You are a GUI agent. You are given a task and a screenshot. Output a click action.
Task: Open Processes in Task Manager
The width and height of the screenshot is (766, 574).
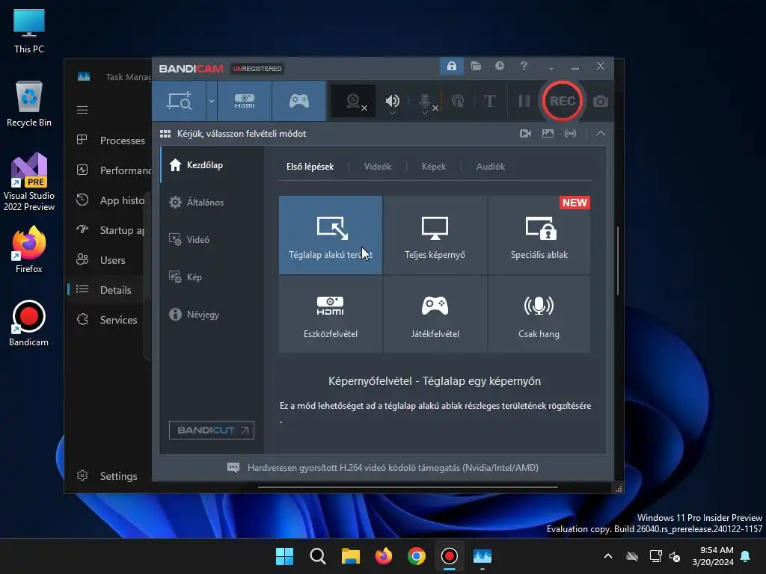pyautogui.click(x=111, y=141)
